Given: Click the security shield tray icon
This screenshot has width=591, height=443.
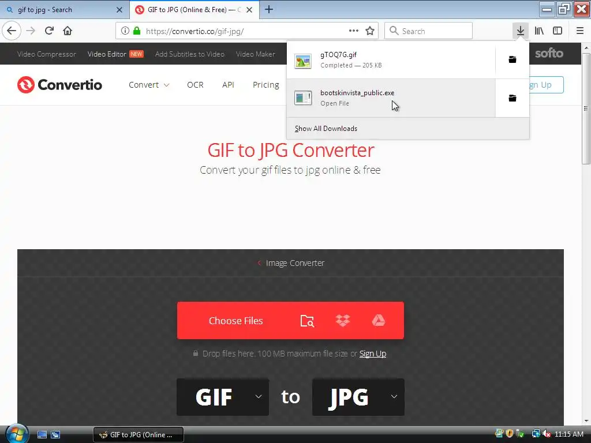Looking at the screenshot, I should pos(510,434).
